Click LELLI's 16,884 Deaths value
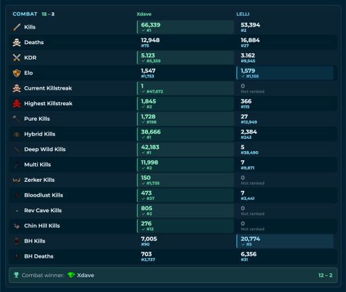Image resolution: width=346 pixels, height=292 pixels. click(250, 40)
